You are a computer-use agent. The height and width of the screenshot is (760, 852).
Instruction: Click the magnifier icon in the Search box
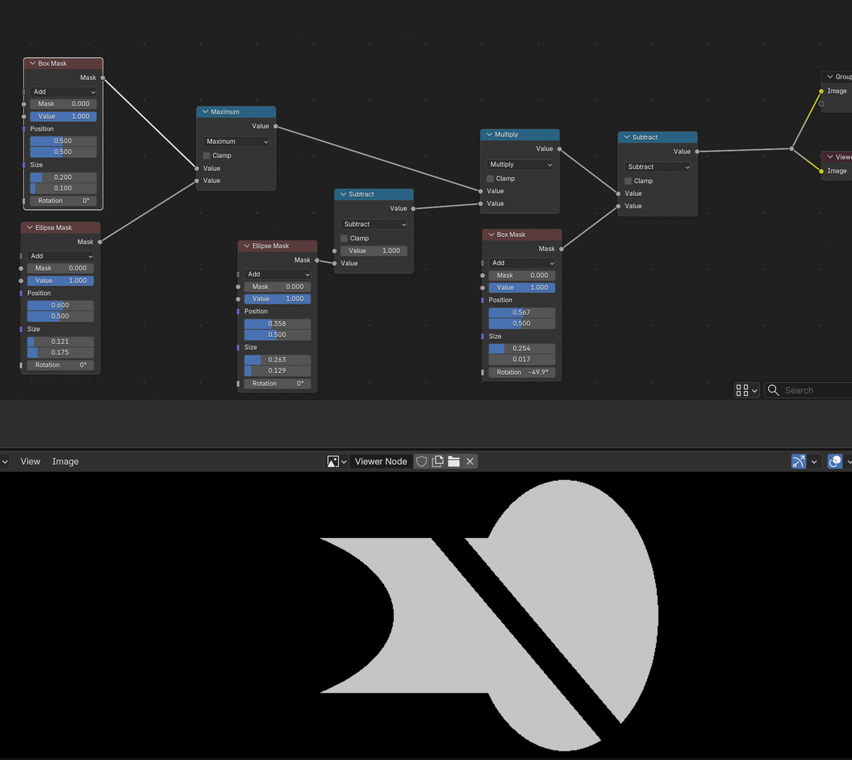tap(773, 390)
